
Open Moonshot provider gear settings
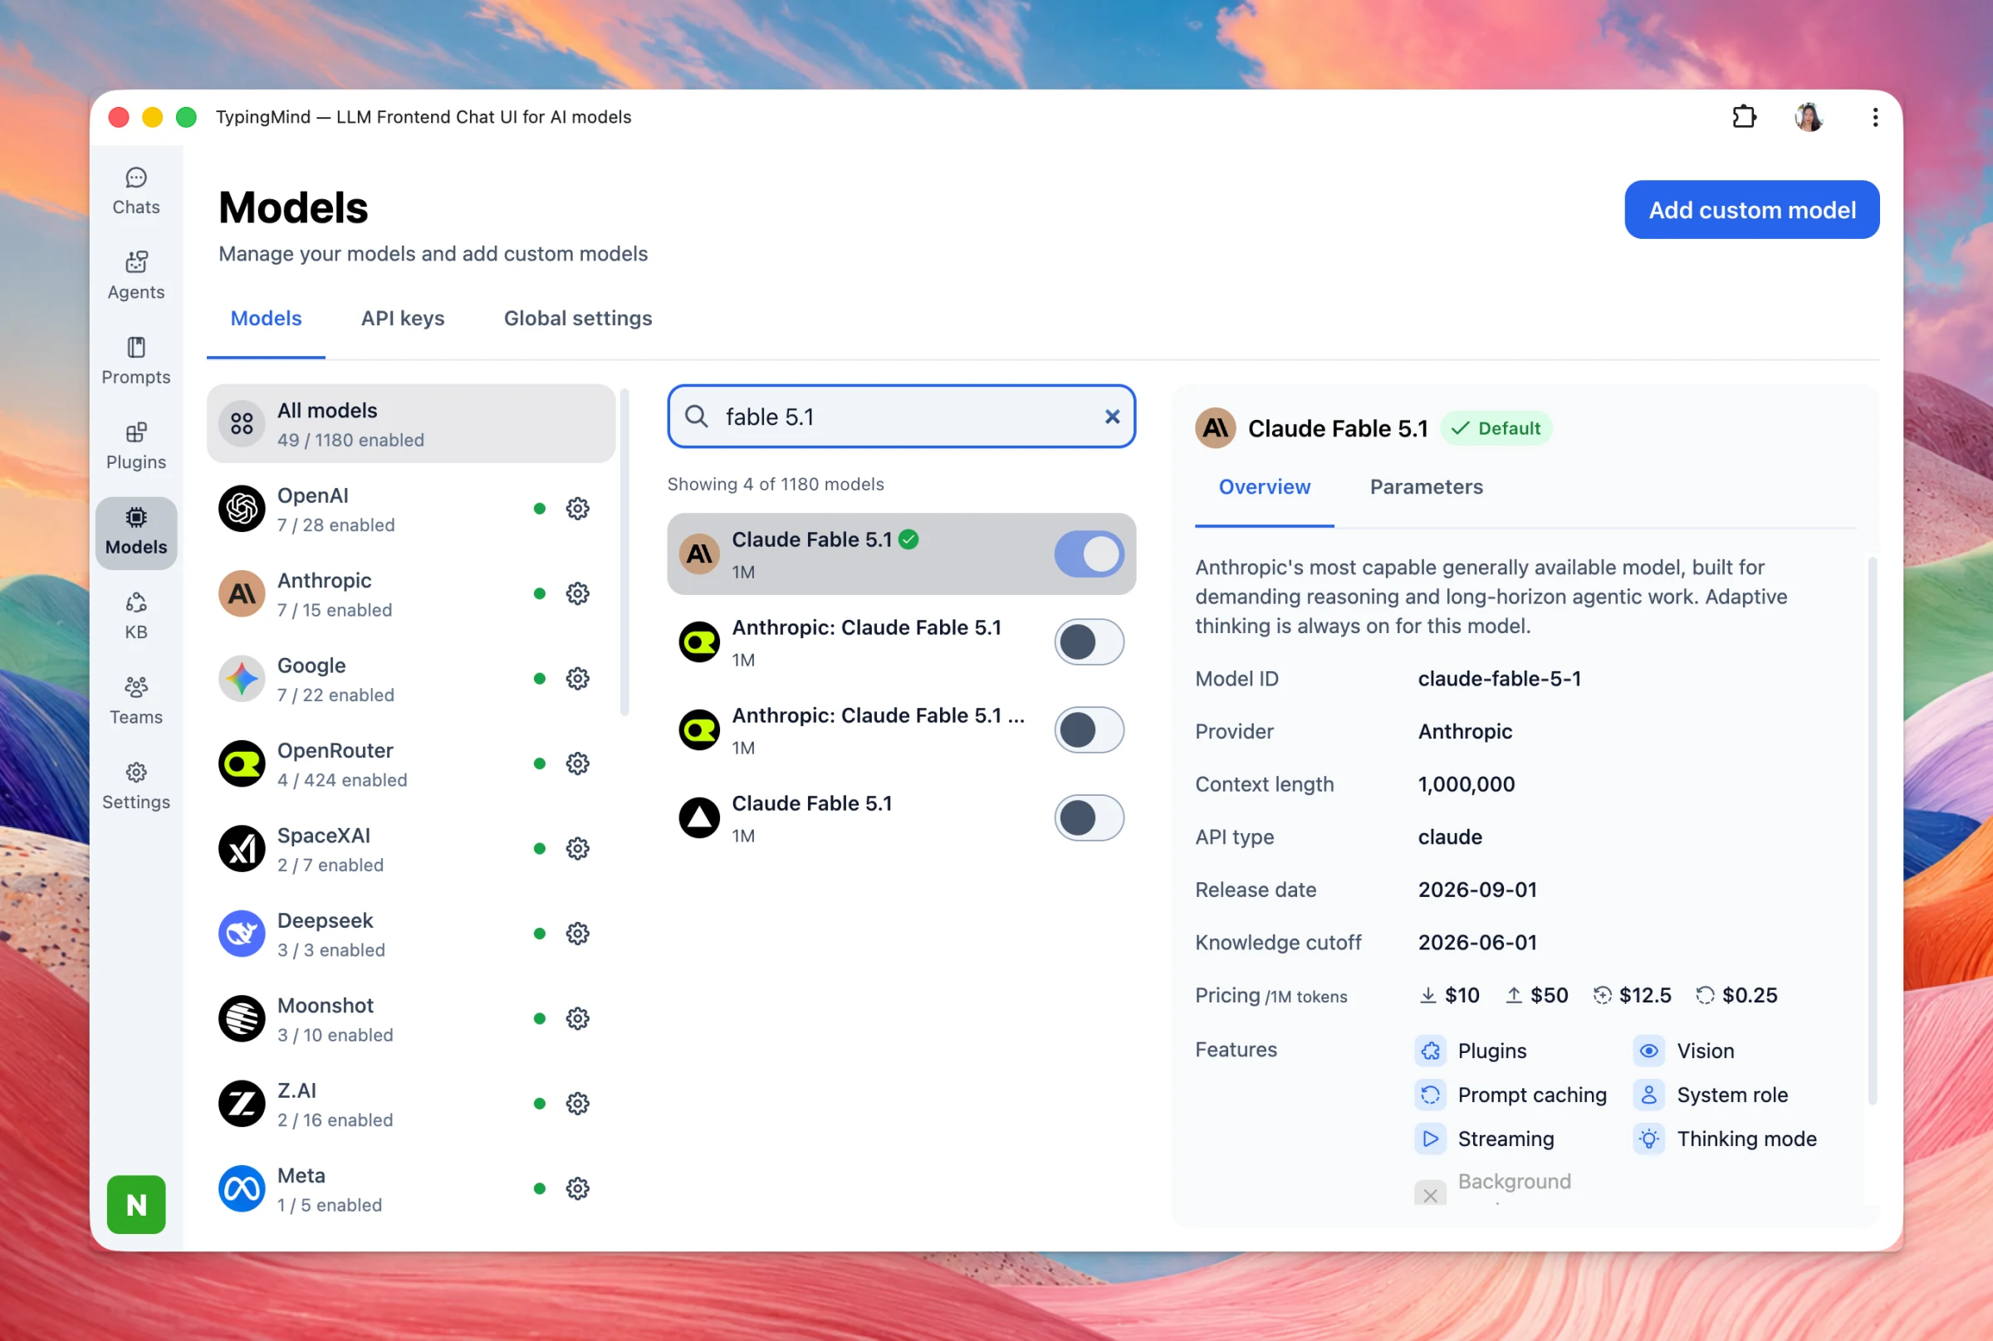click(578, 1018)
